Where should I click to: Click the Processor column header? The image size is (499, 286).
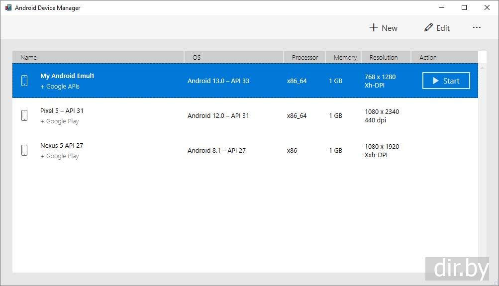(304, 57)
